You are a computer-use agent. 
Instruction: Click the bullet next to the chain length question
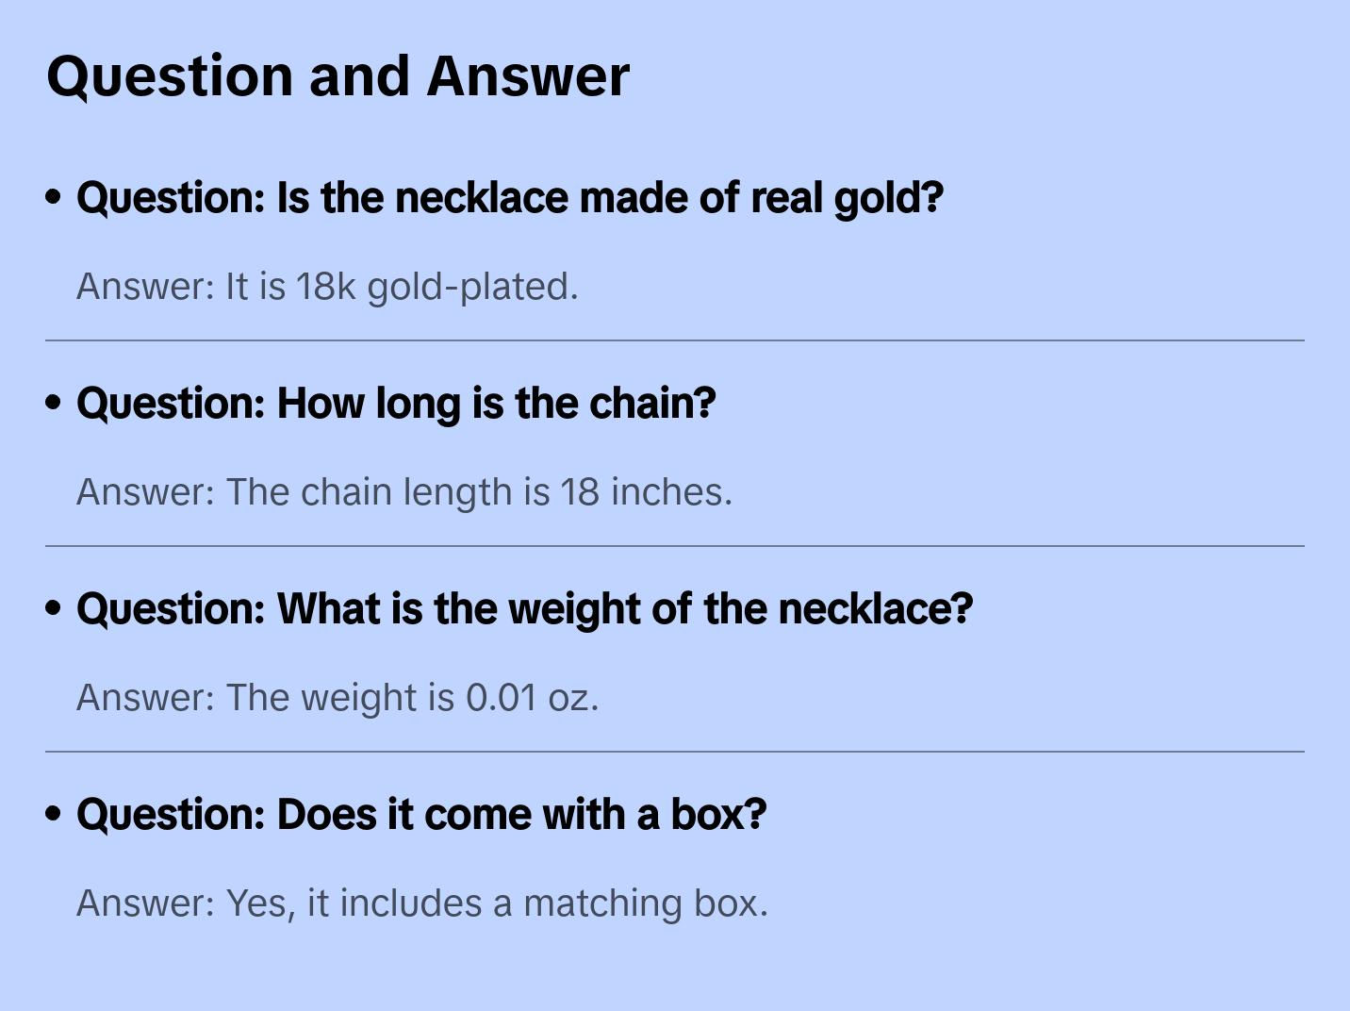[x=54, y=404]
